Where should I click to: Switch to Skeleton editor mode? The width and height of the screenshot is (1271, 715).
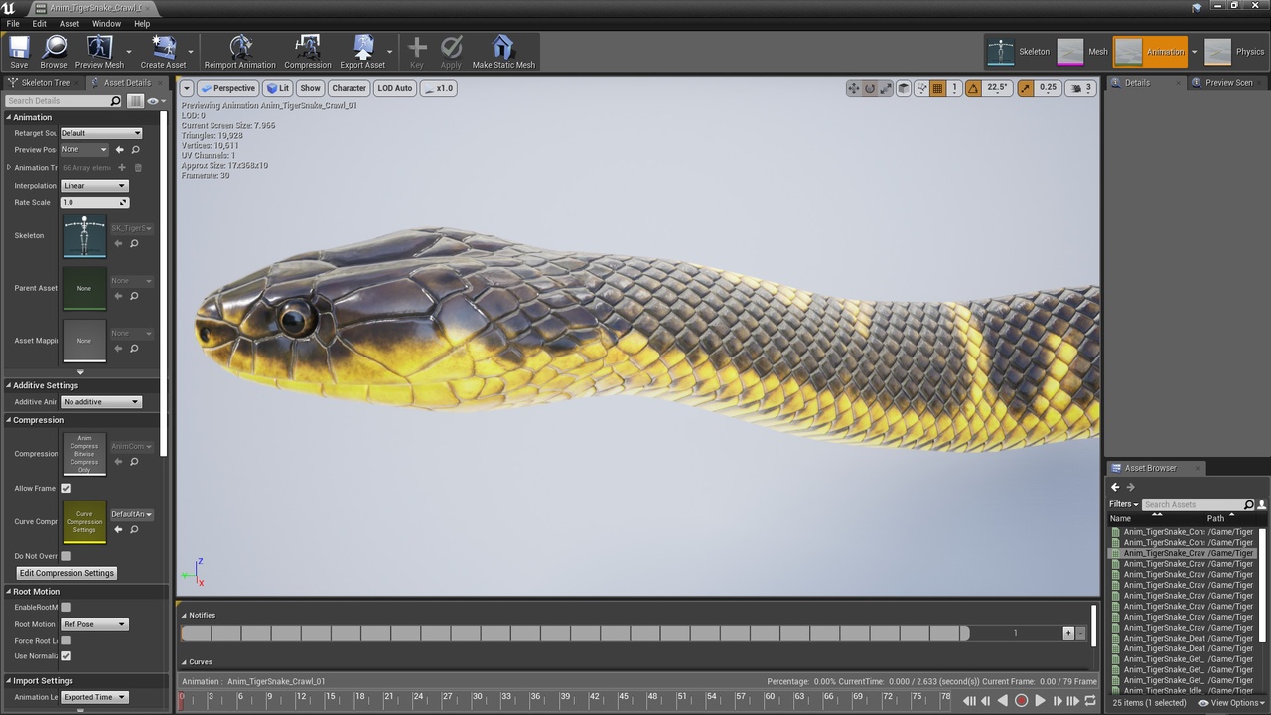pos(1018,52)
